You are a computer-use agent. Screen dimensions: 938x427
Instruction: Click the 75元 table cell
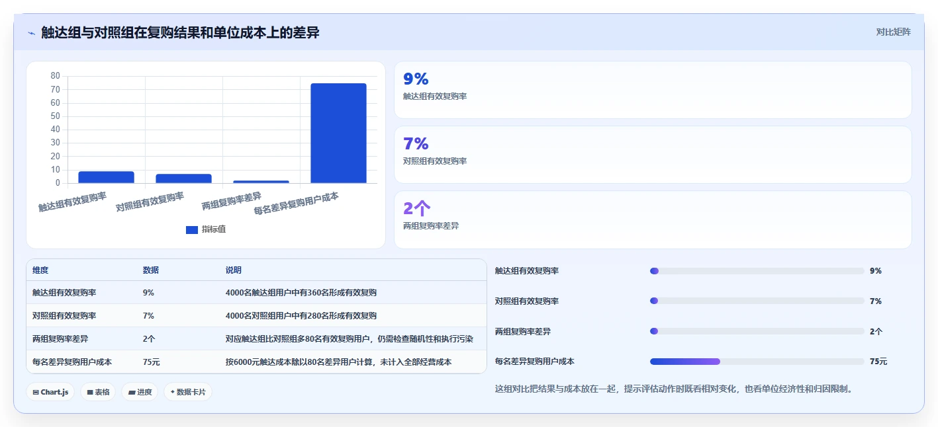[x=151, y=362]
